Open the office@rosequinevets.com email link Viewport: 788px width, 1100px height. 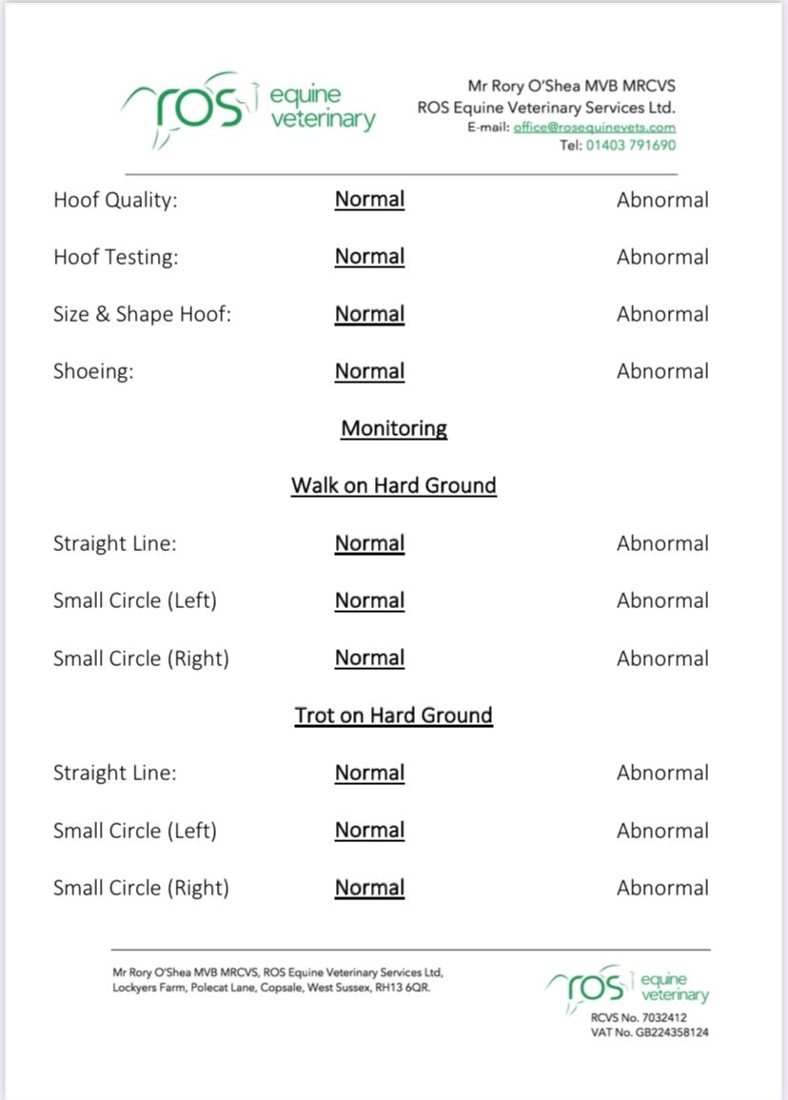click(x=595, y=128)
